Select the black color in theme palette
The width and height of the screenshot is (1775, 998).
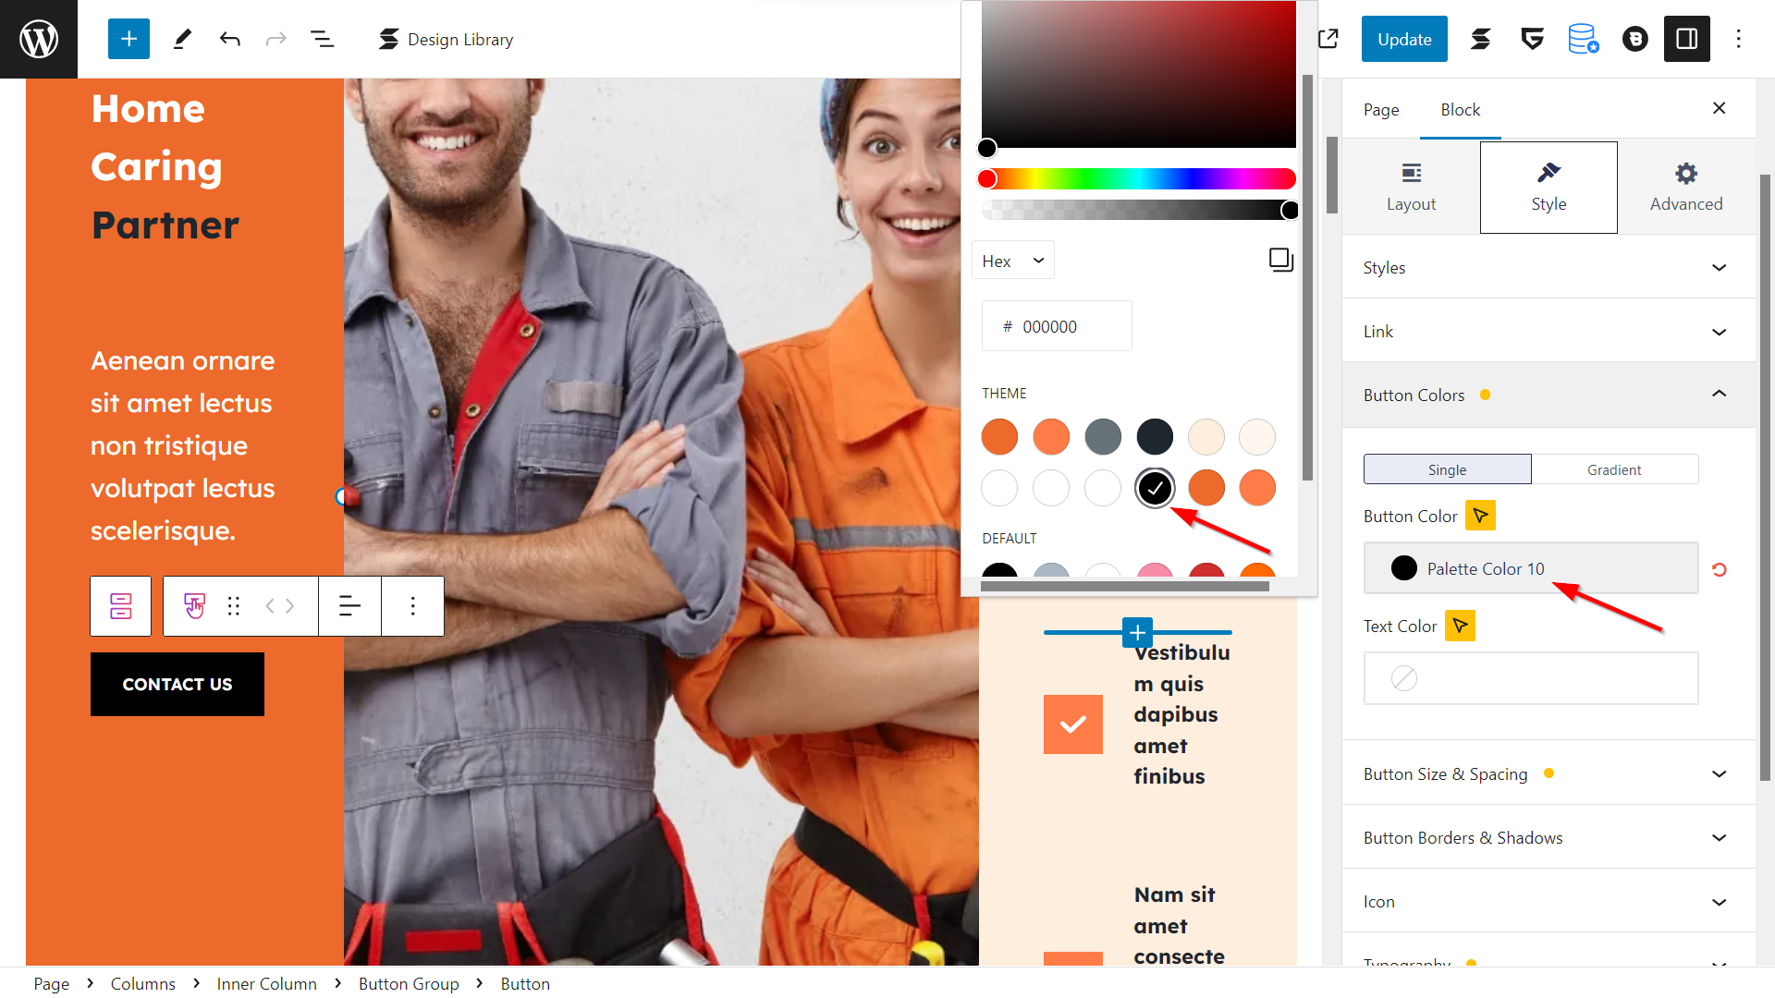pyautogui.click(x=1155, y=487)
